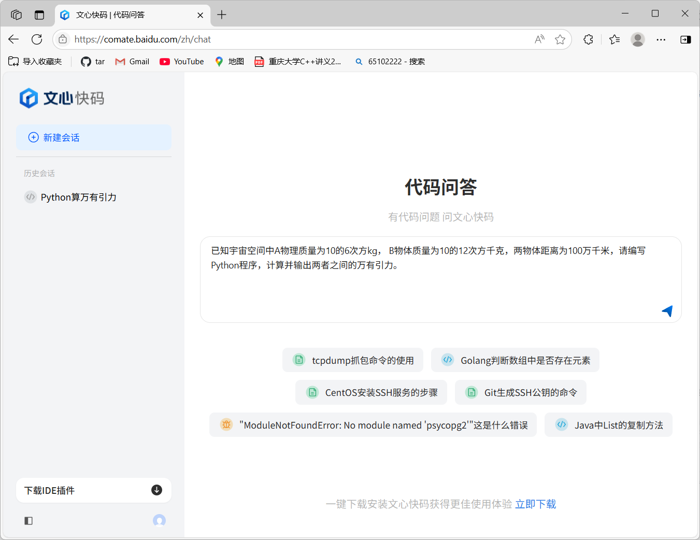Add this page to favorites star icon
The image size is (700, 540).
click(560, 39)
